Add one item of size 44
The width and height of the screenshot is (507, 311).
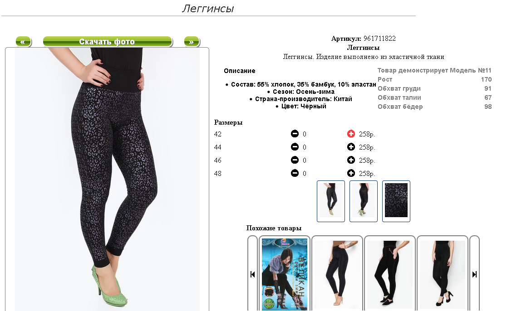351,147
